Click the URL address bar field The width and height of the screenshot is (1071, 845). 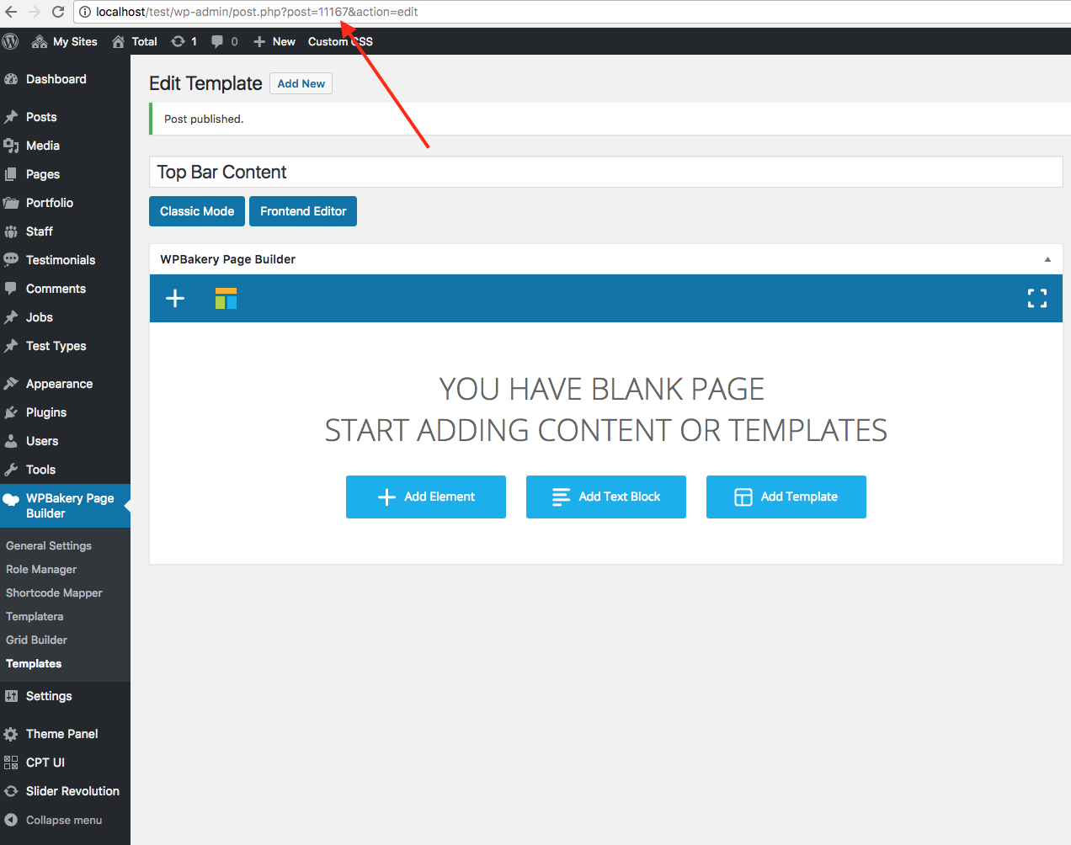pos(573,12)
